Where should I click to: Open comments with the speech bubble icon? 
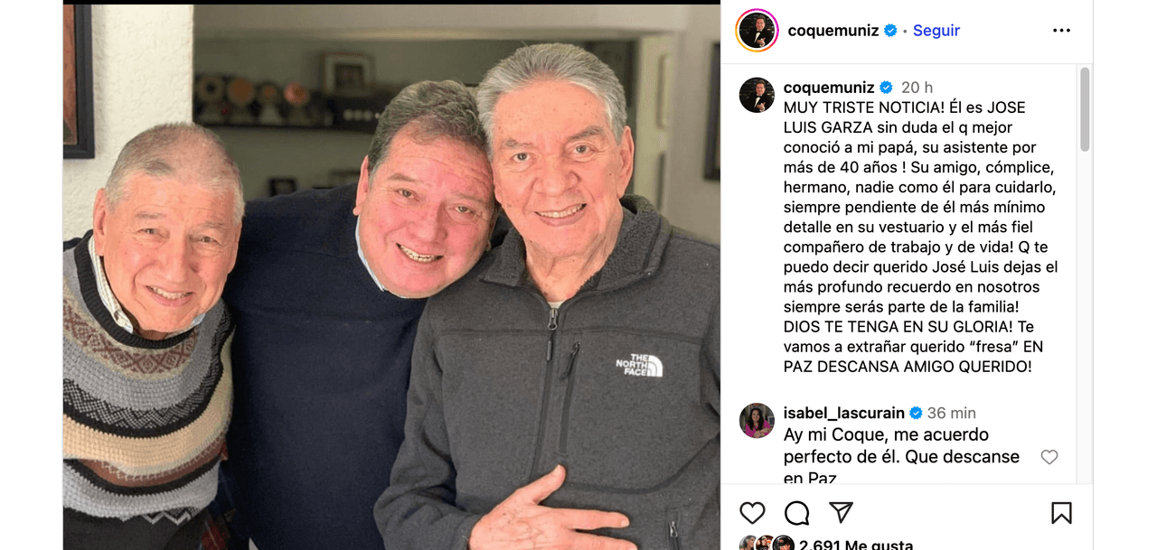coord(796,513)
